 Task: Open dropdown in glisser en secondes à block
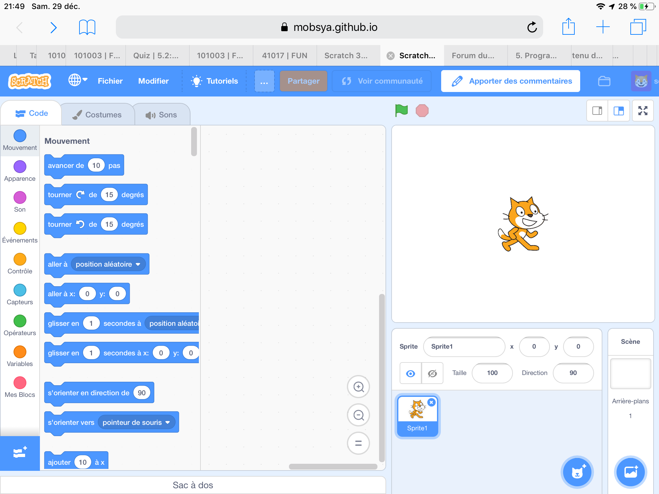[x=172, y=324]
